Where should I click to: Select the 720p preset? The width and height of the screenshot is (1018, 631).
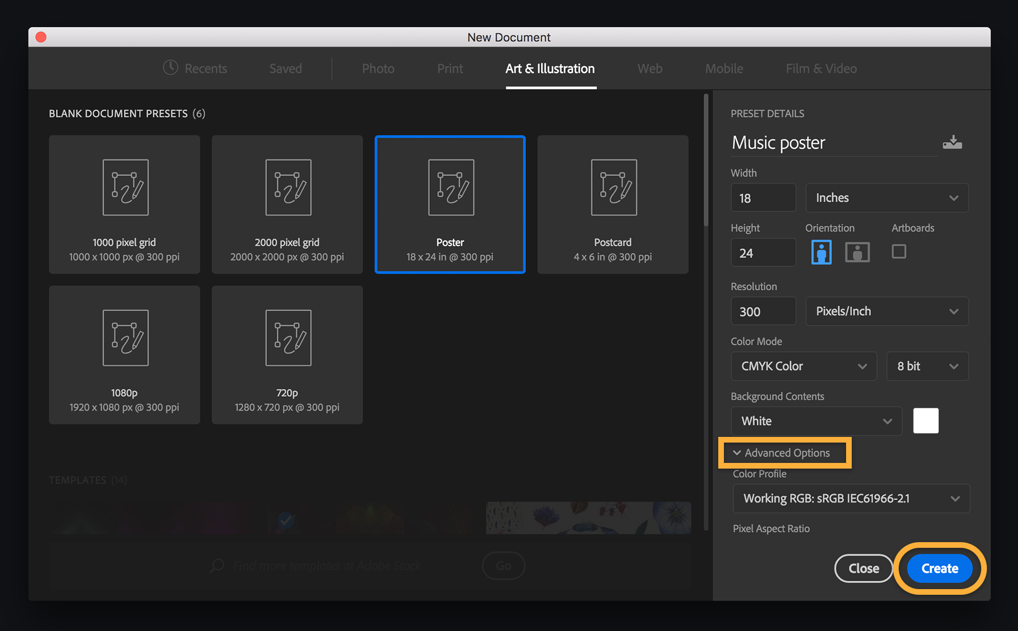click(287, 355)
